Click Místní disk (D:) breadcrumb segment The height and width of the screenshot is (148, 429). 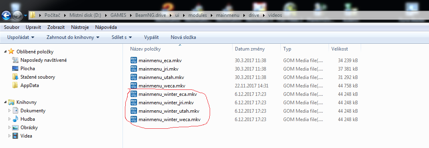(x=86, y=15)
